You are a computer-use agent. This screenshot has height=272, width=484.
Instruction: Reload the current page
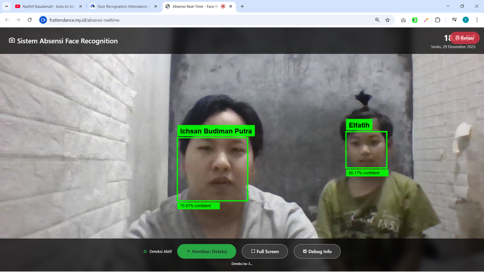29,20
